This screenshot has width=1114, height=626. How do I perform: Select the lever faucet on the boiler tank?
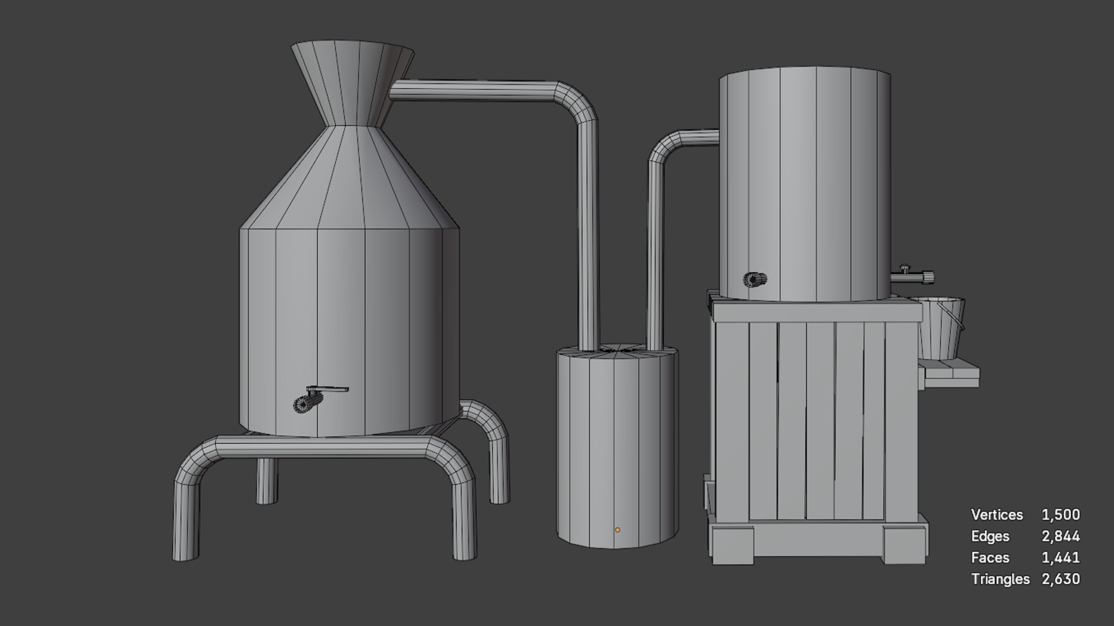click(x=320, y=399)
